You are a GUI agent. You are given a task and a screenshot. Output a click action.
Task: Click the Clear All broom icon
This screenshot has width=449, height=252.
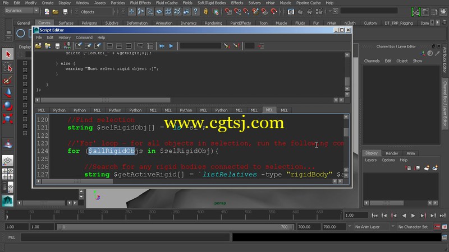tap(98, 46)
